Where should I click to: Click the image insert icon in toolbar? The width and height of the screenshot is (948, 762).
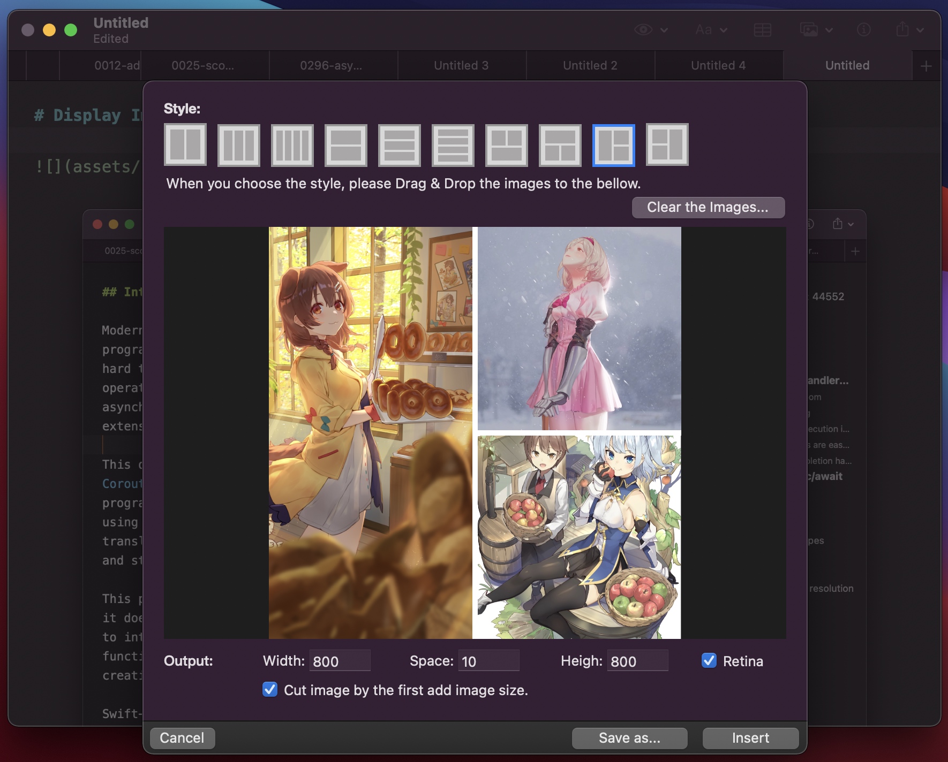point(809,29)
